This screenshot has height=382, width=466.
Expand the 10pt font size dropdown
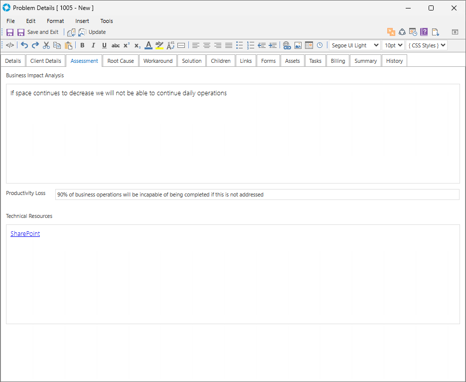point(393,45)
